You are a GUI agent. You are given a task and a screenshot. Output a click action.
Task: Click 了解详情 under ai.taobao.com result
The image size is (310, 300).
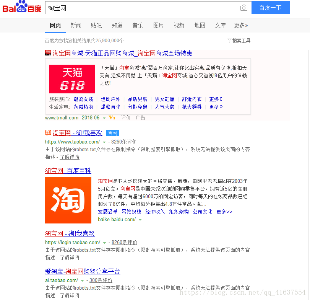[70, 295]
